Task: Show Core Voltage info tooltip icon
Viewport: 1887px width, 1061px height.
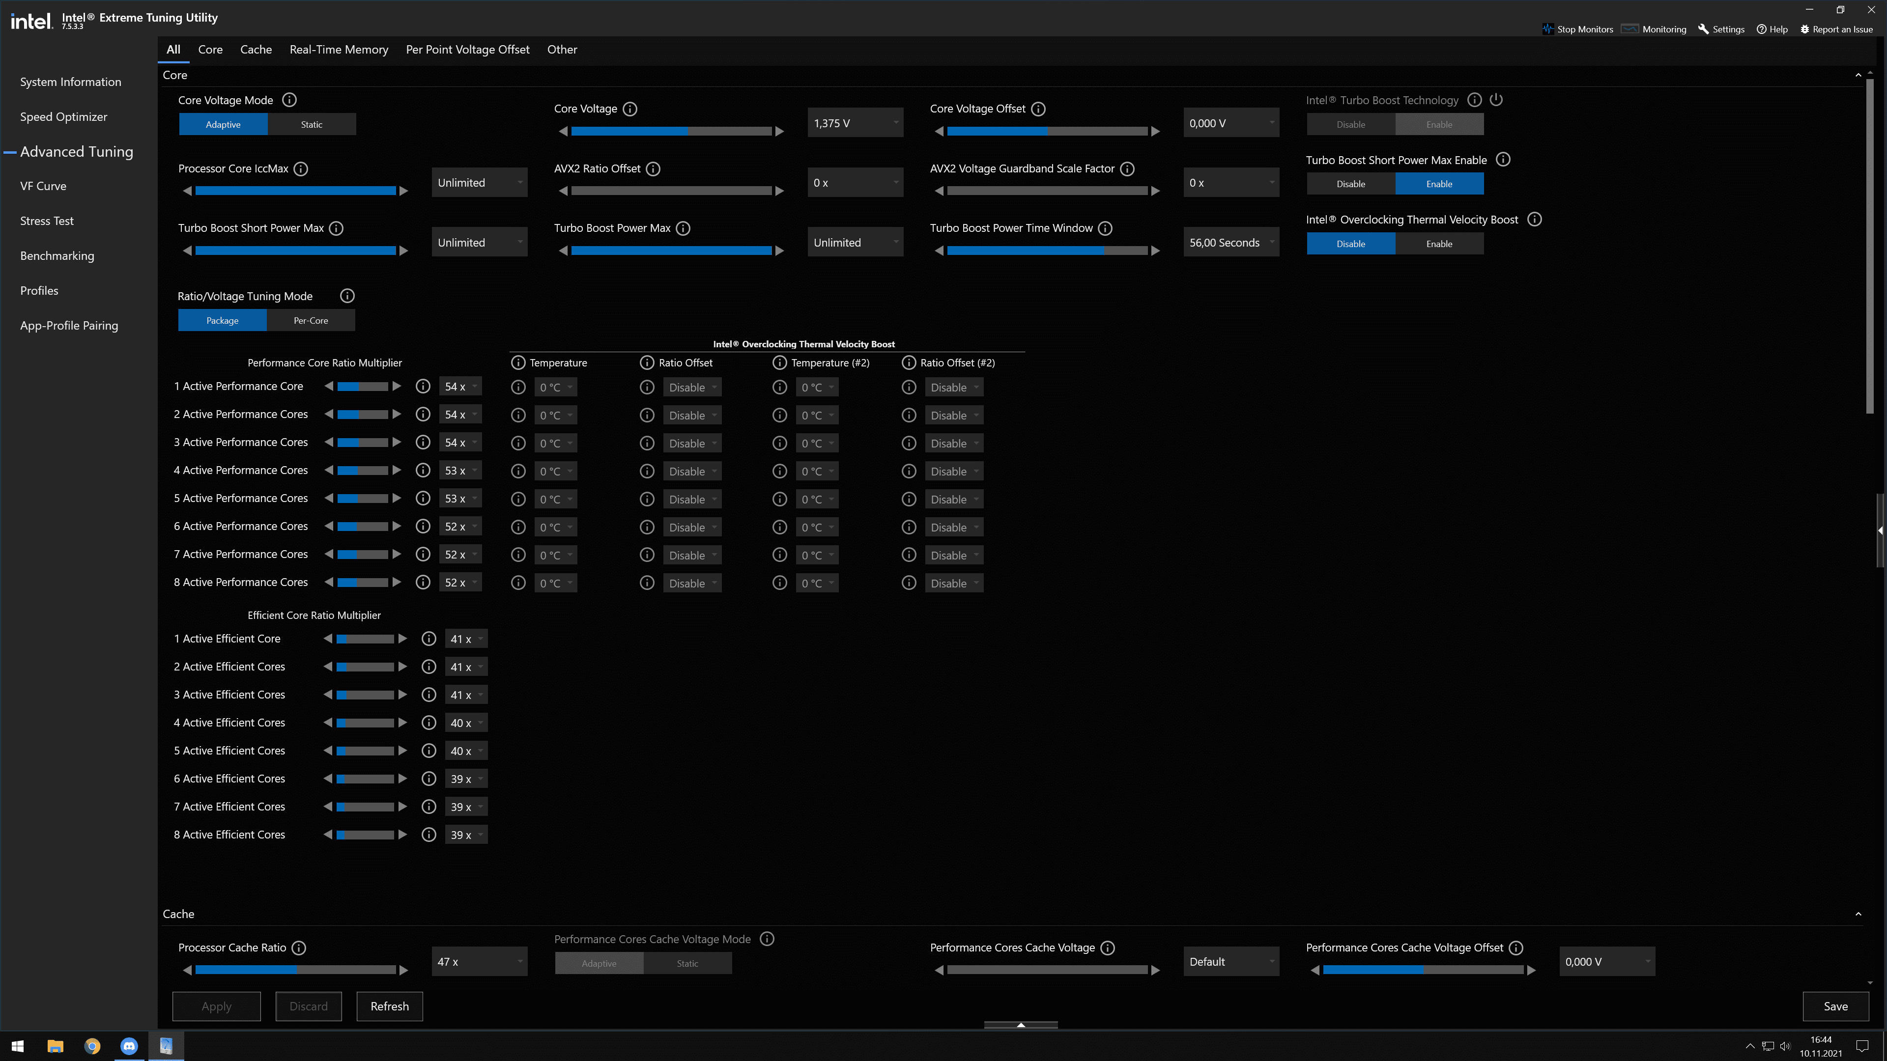Action: (630, 109)
